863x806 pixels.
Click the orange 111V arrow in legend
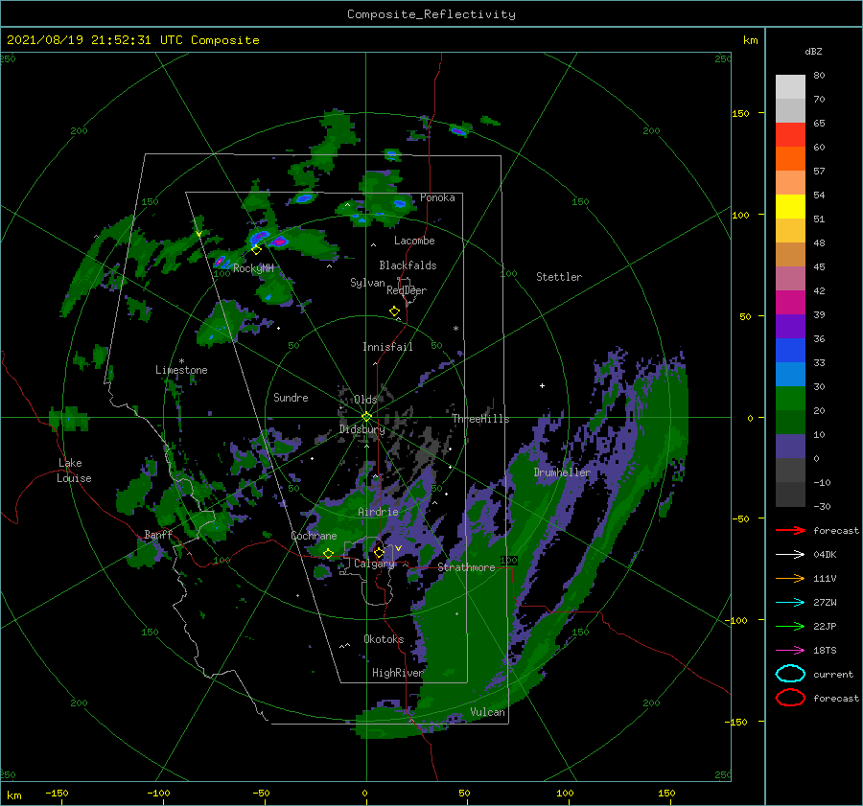[x=790, y=578]
